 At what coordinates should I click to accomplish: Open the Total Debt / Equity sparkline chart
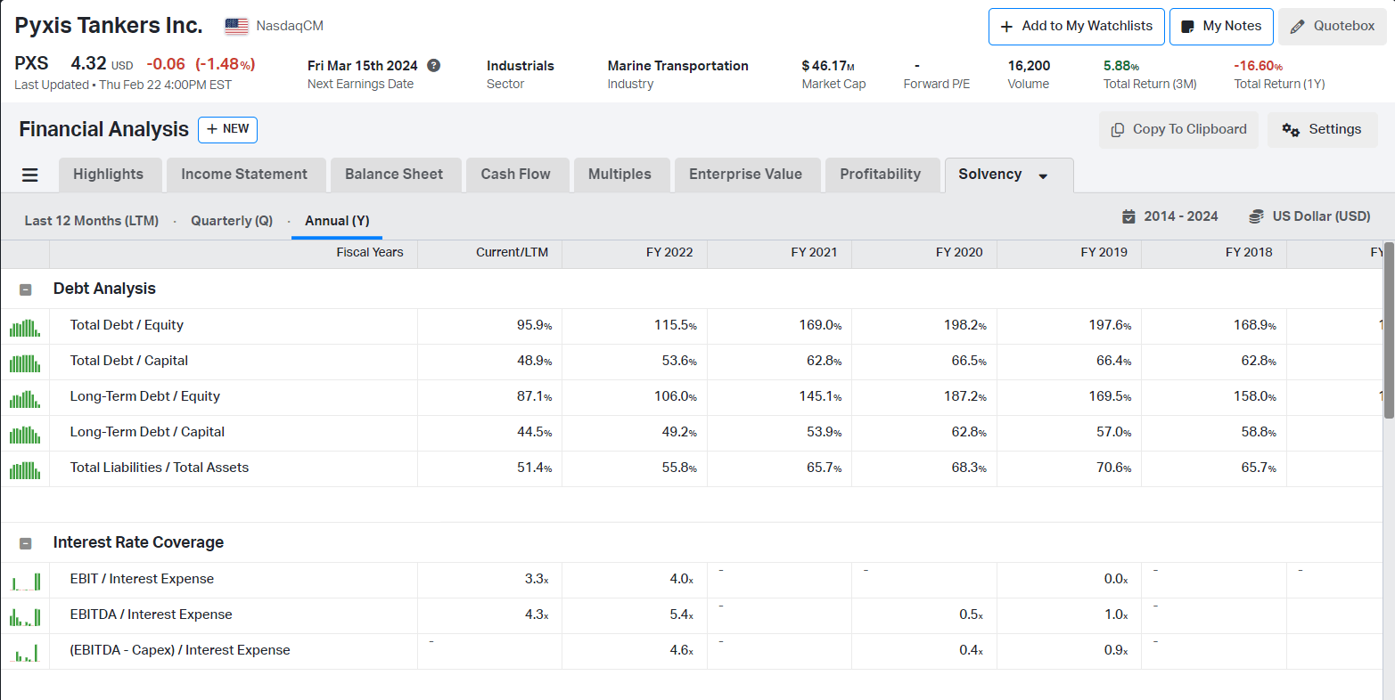[25, 327]
